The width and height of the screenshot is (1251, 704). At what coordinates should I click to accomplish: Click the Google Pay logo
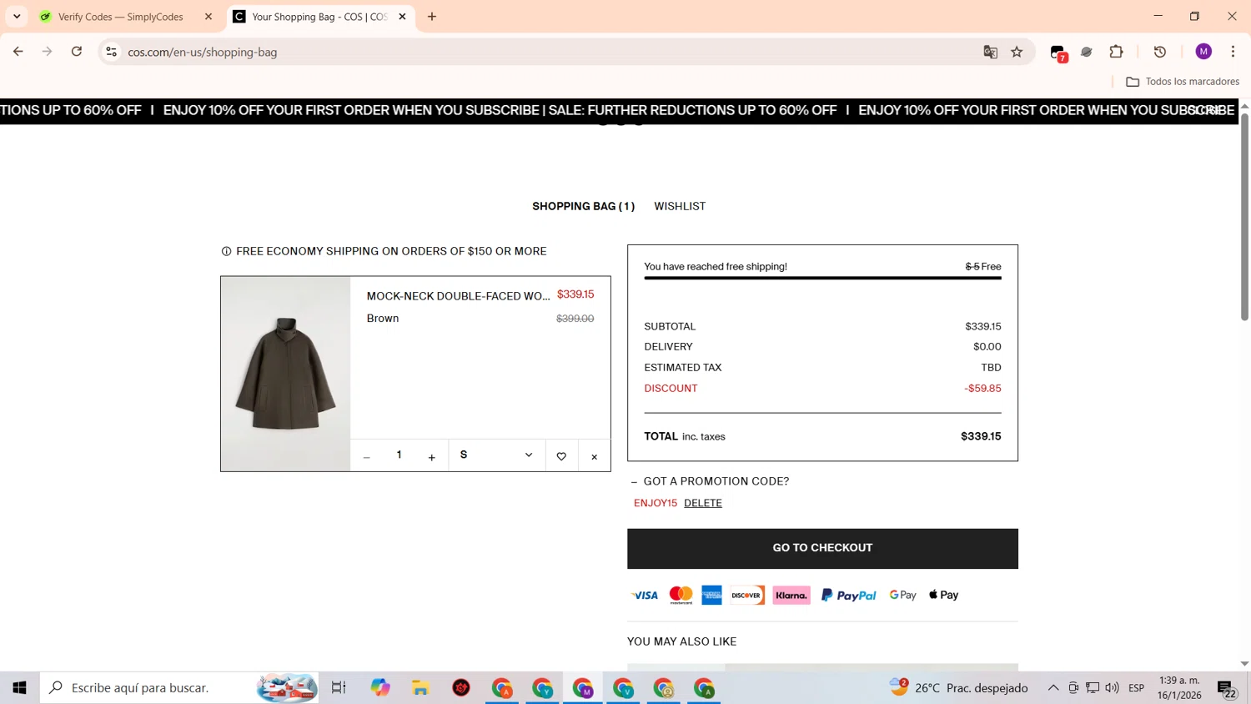pos(902,595)
